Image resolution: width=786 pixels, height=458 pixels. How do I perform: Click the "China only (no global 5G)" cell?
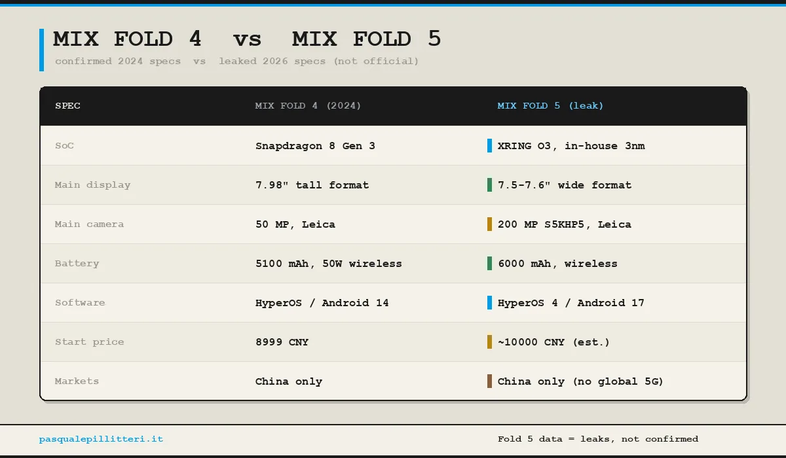pyautogui.click(x=580, y=381)
